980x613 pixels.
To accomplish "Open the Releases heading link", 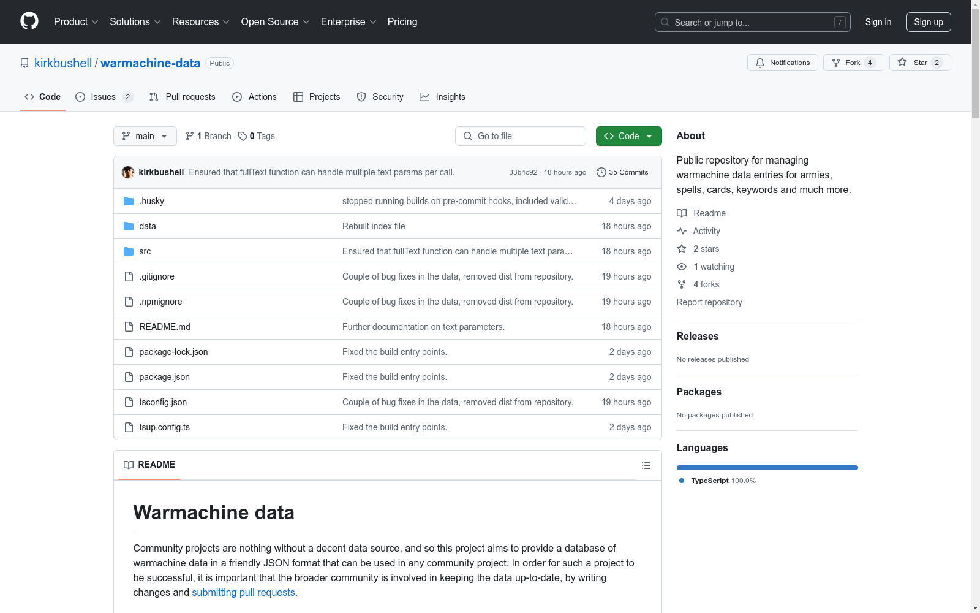I will click(698, 336).
